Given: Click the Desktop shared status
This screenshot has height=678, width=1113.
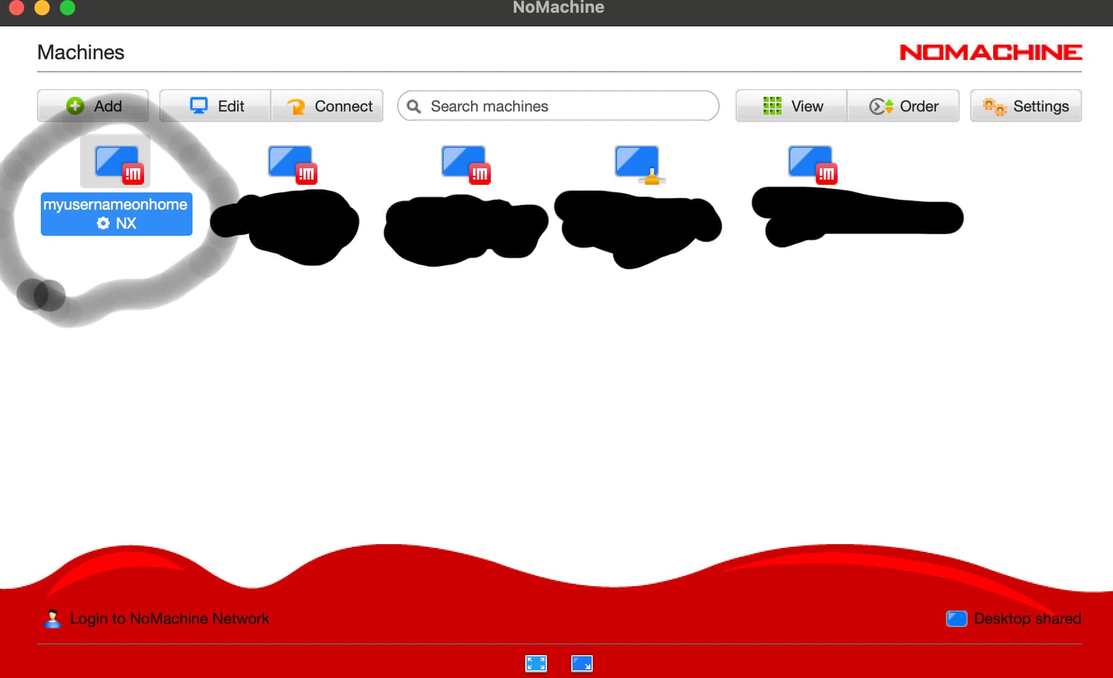Looking at the screenshot, I should (x=1026, y=619).
